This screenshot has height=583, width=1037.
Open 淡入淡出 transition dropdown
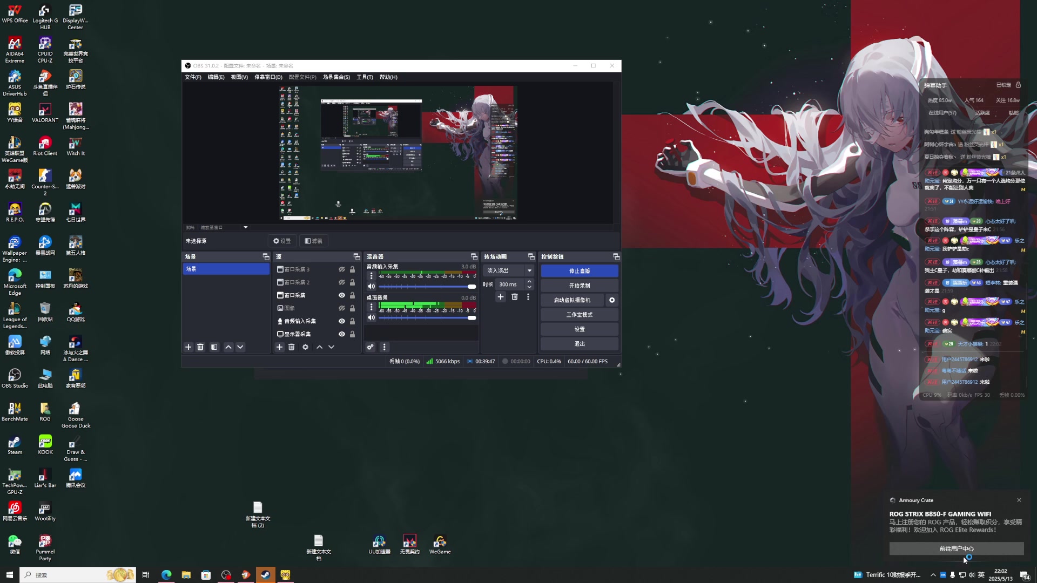509,270
